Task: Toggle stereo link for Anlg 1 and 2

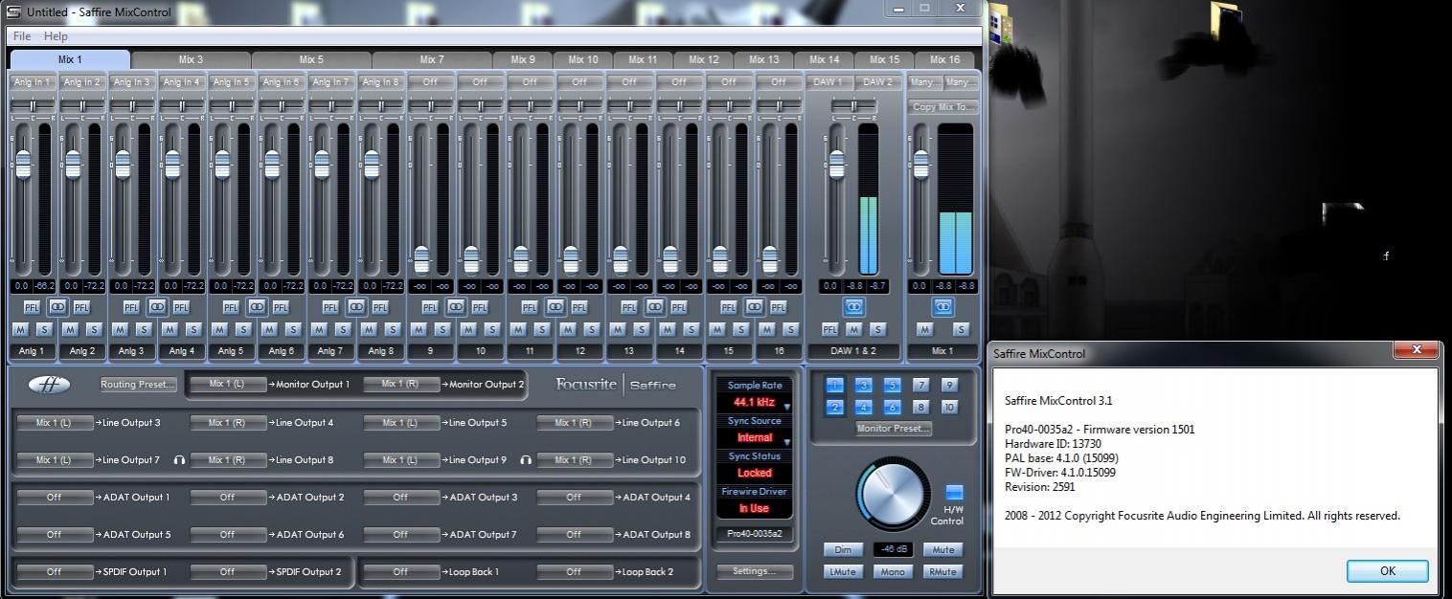Action: (57, 307)
